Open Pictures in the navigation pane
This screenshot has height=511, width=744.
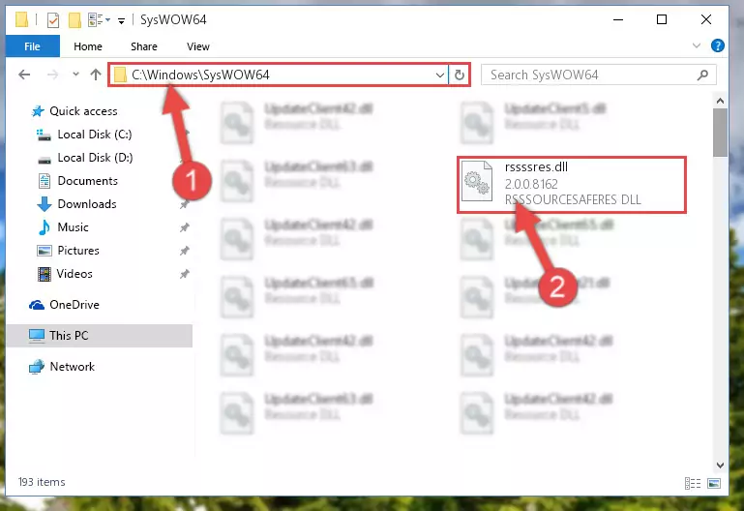tap(78, 251)
